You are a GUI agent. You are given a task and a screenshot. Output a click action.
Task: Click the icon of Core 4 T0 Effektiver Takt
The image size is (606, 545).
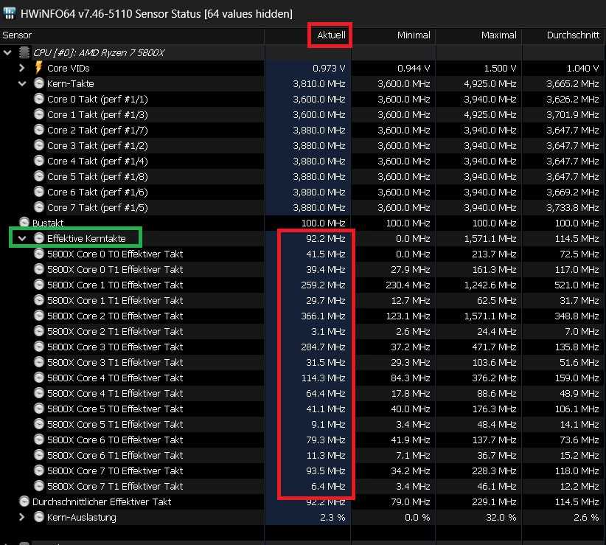point(39,378)
